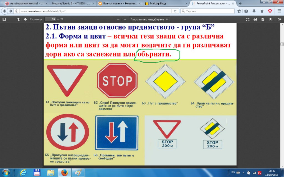Switch to Firefox in the taskbar
This screenshot has width=284, height=177.
coord(65,173)
